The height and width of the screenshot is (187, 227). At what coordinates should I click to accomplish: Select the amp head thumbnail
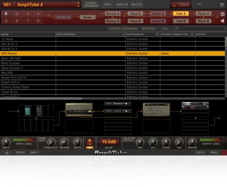[79, 110]
